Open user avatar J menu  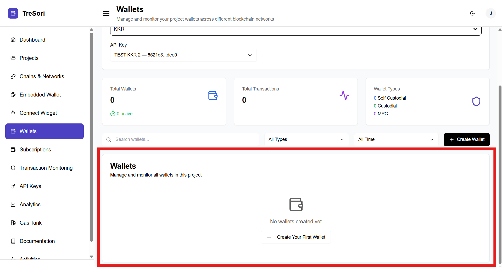tap(490, 13)
